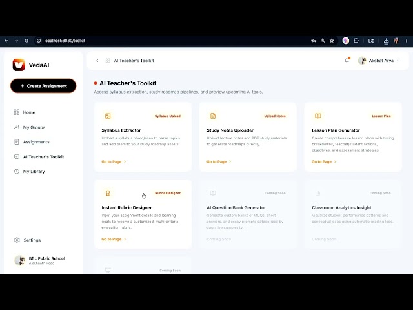Screen dimensions: 413x310
Task: Select AI Teacher's Toolkit sidebar item
Action: point(43,156)
